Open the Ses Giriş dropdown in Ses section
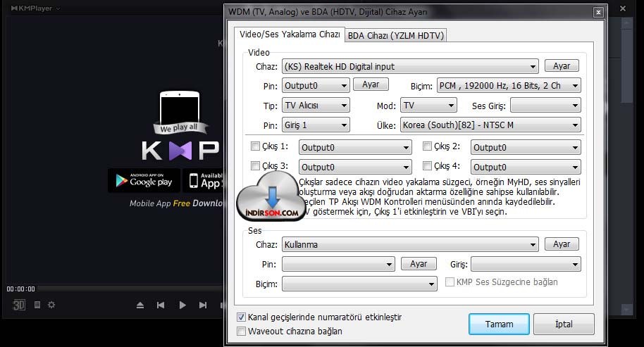This screenshot has height=347, width=644. pos(526,264)
